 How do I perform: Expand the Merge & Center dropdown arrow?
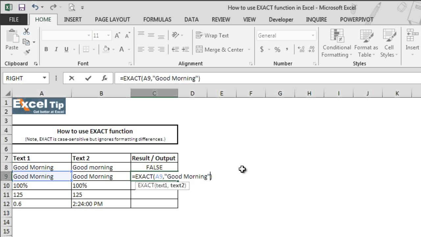point(249,49)
